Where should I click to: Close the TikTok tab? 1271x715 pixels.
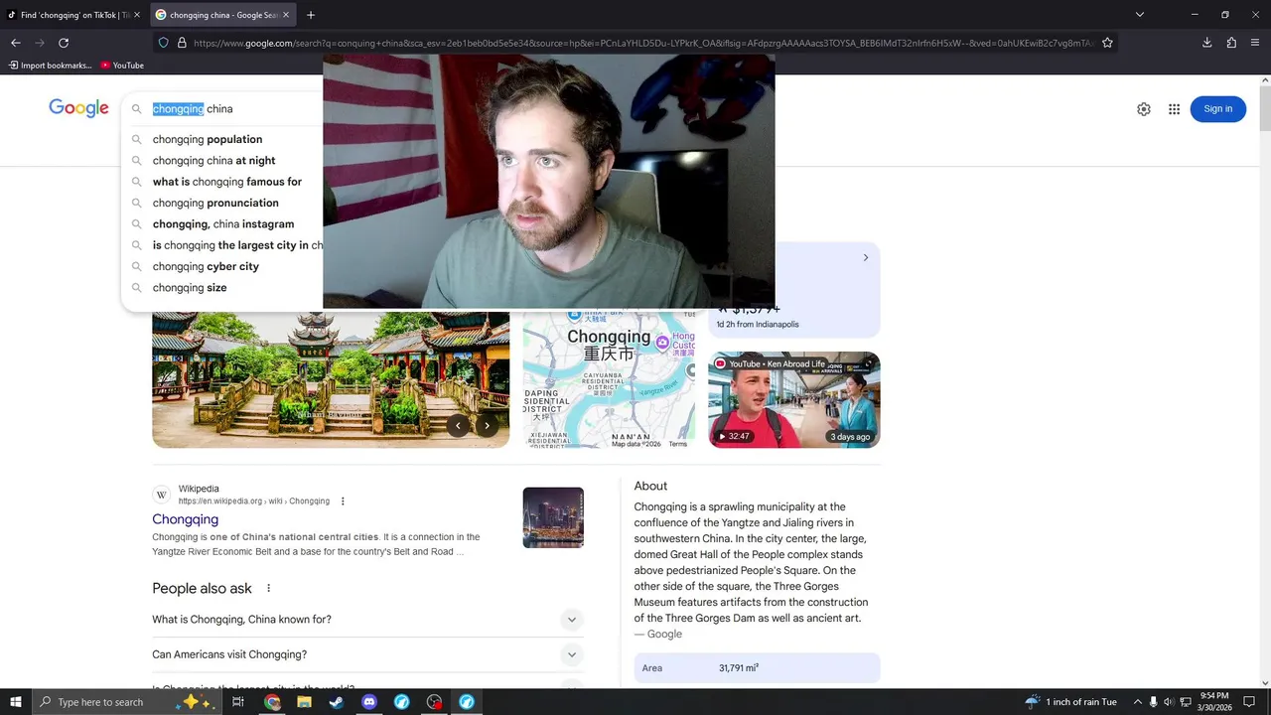coord(137,15)
